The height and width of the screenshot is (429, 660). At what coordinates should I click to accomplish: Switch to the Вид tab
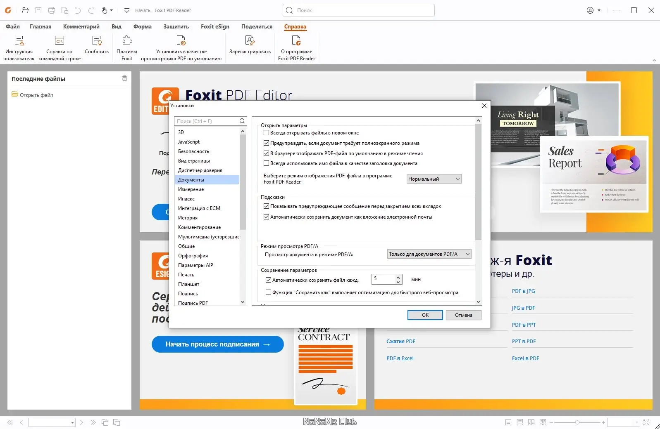(x=117, y=26)
